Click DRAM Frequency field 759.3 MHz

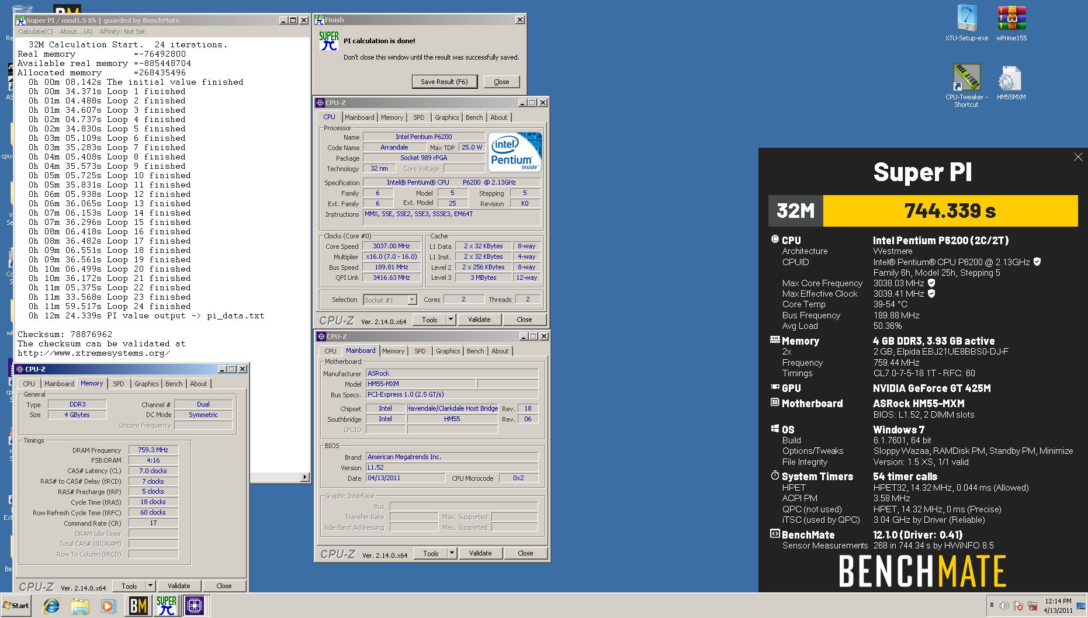[x=153, y=450]
